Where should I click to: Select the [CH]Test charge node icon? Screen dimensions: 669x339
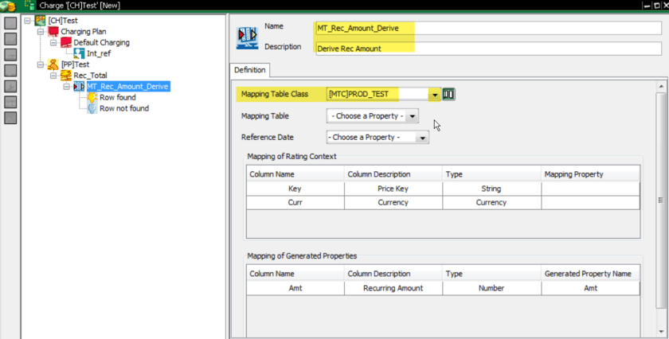pyautogui.click(x=40, y=21)
